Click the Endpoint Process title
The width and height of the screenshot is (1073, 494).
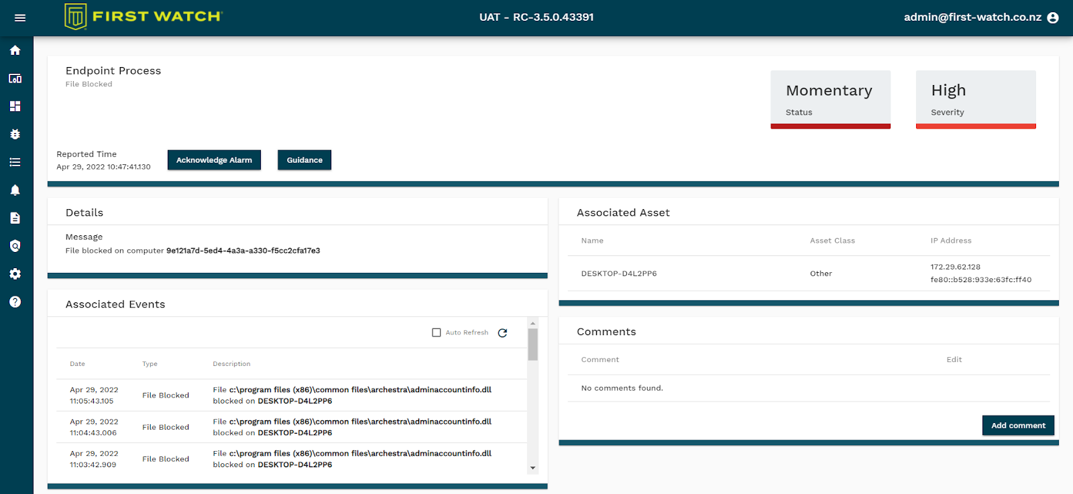click(x=113, y=70)
